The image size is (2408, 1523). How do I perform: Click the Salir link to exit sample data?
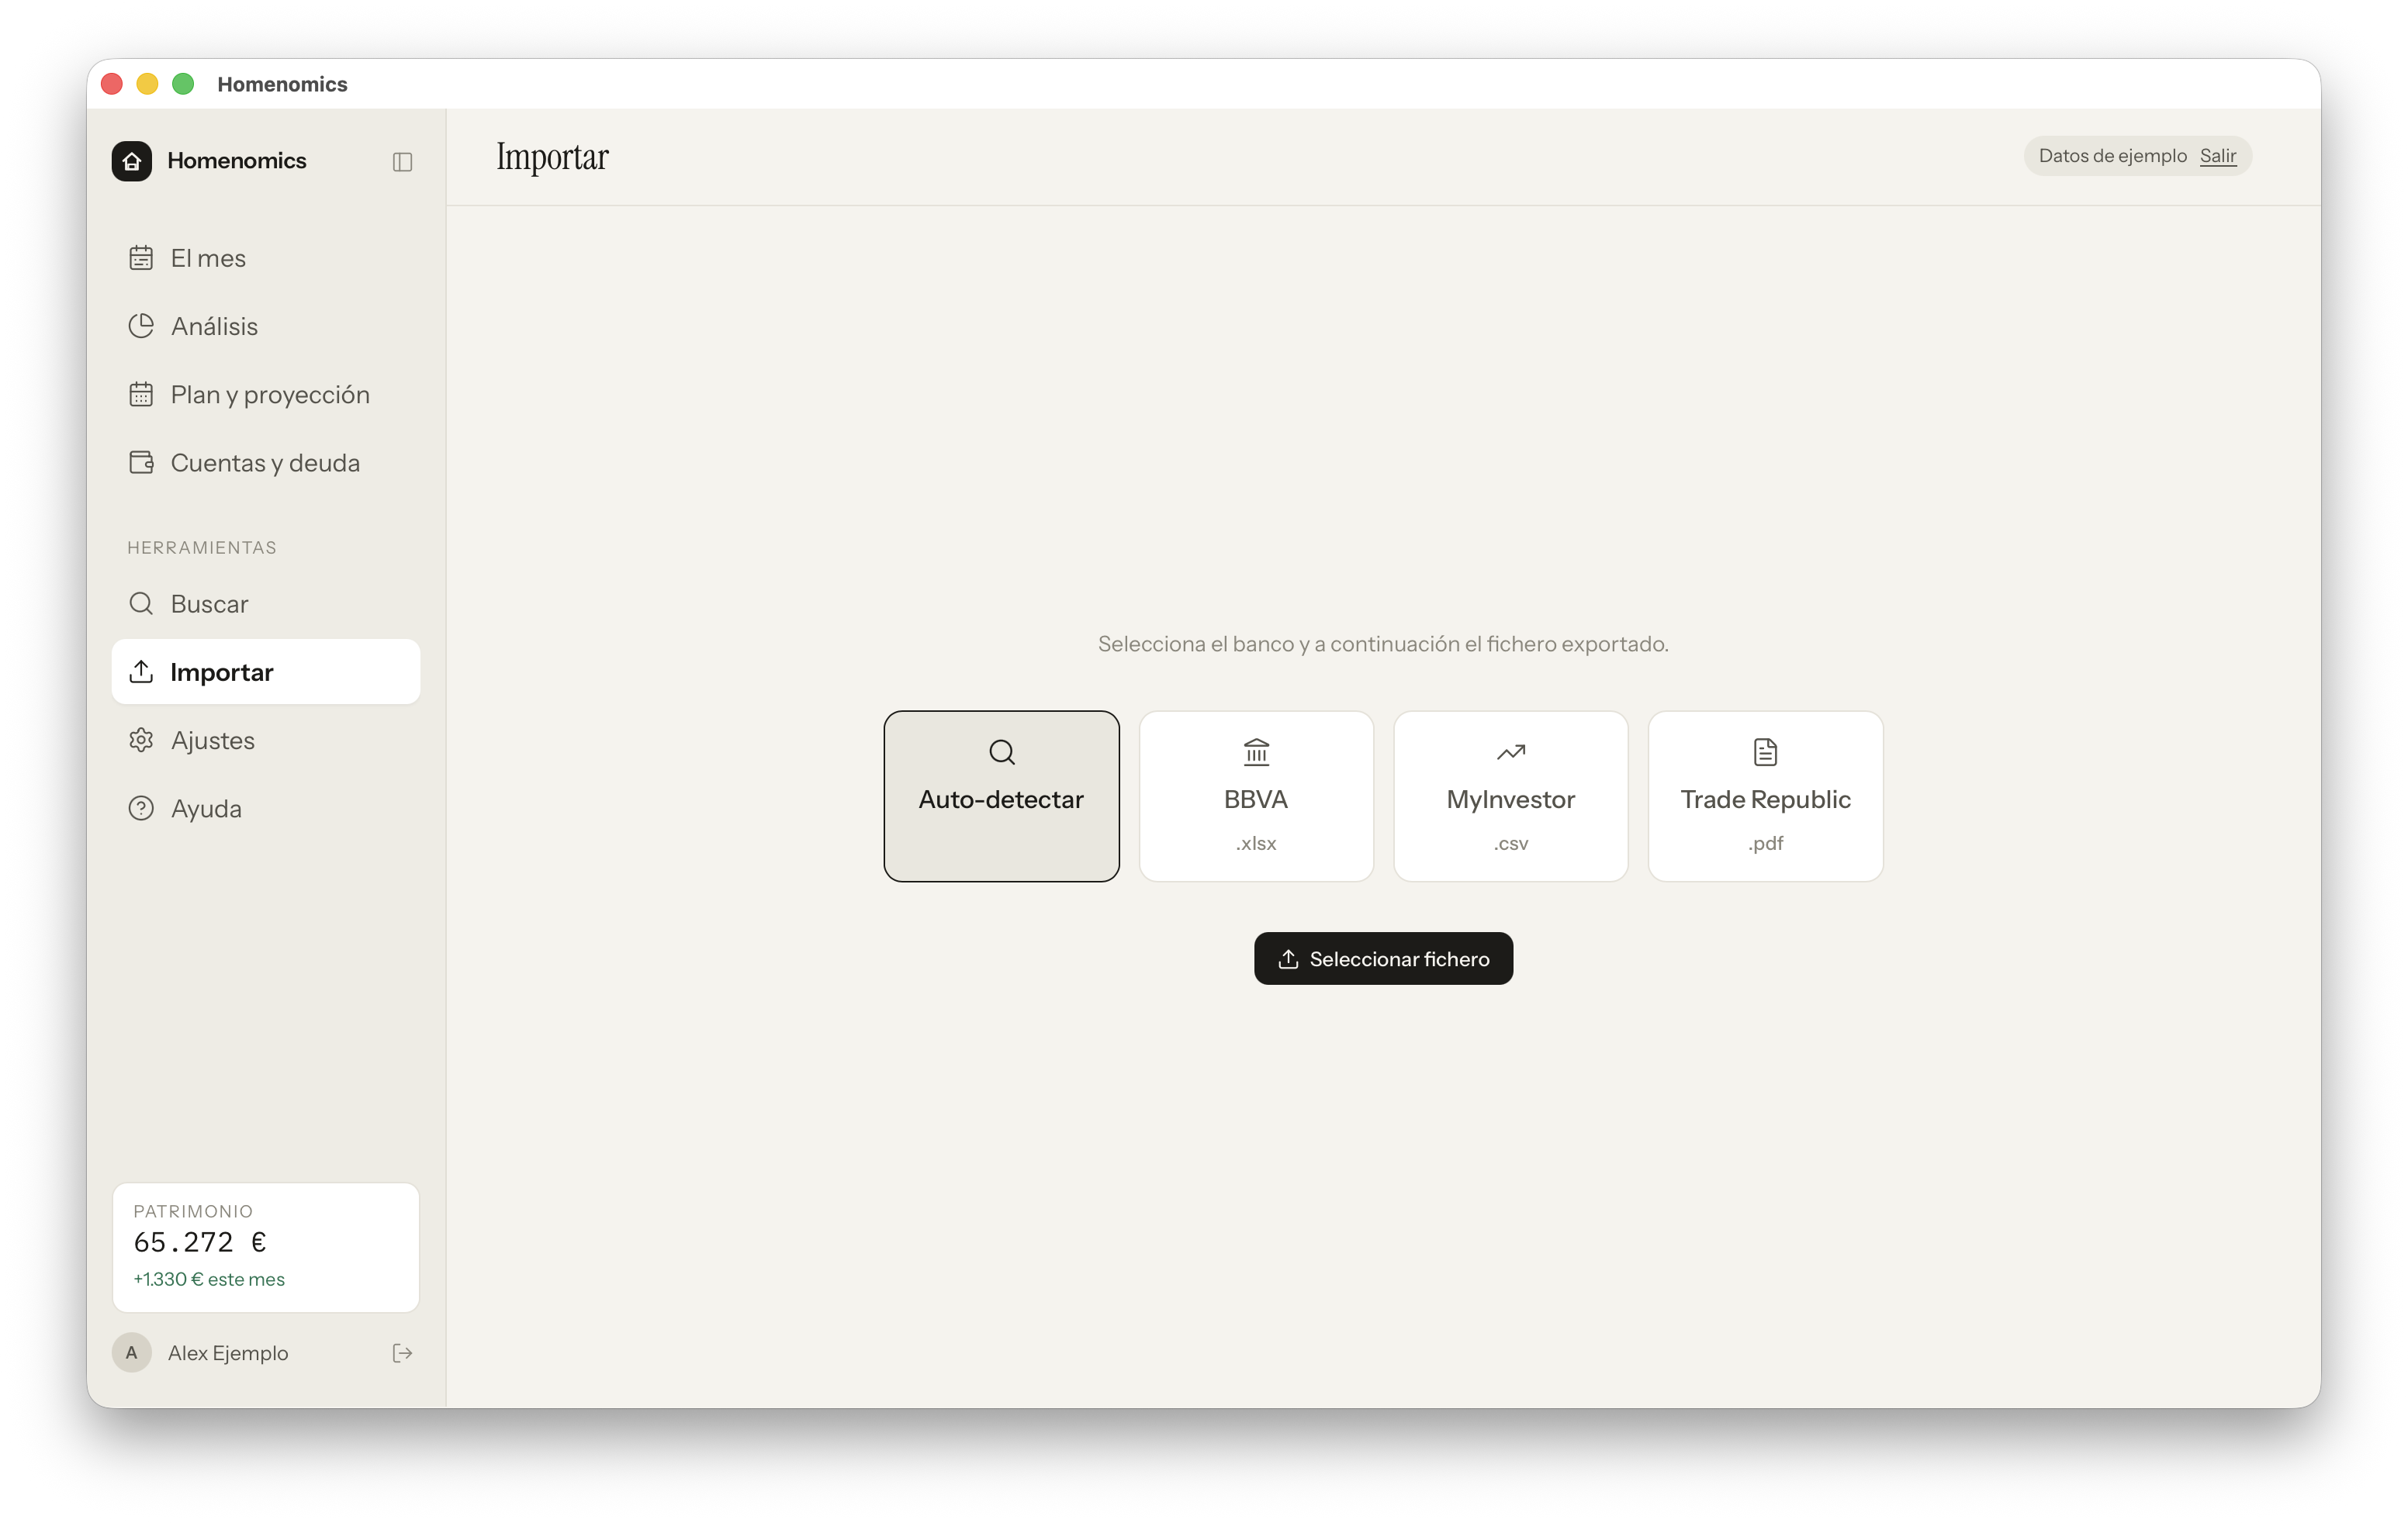(2217, 156)
